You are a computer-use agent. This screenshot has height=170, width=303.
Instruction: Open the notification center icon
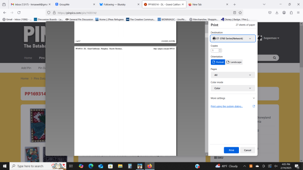point(297,166)
